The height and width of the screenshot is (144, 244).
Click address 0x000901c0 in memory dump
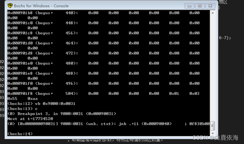tap(20, 23)
